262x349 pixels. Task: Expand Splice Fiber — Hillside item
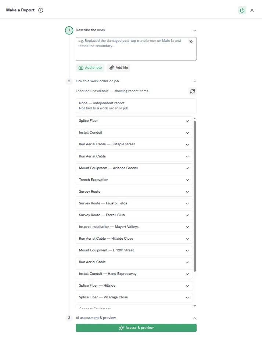click(134, 286)
